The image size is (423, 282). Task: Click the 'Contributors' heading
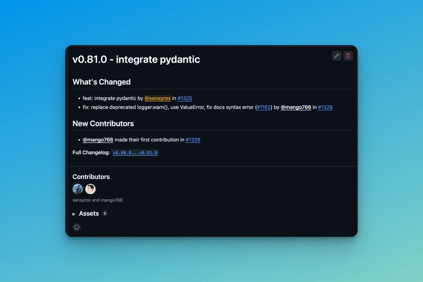[x=91, y=177]
